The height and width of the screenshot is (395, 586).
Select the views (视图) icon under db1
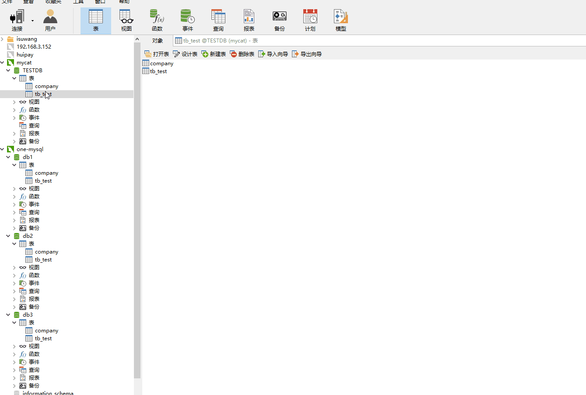tap(23, 189)
